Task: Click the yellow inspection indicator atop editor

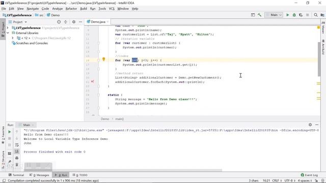Action: pos(318,27)
